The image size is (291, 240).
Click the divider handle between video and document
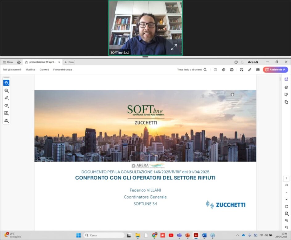145,57
